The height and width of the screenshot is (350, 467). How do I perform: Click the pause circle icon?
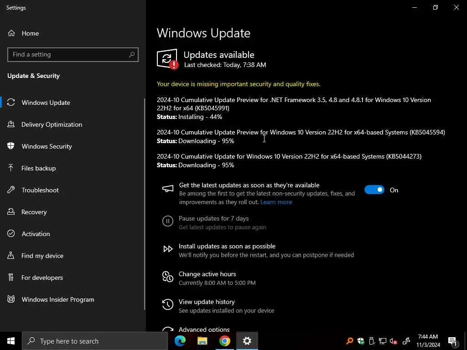pyautogui.click(x=168, y=221)
